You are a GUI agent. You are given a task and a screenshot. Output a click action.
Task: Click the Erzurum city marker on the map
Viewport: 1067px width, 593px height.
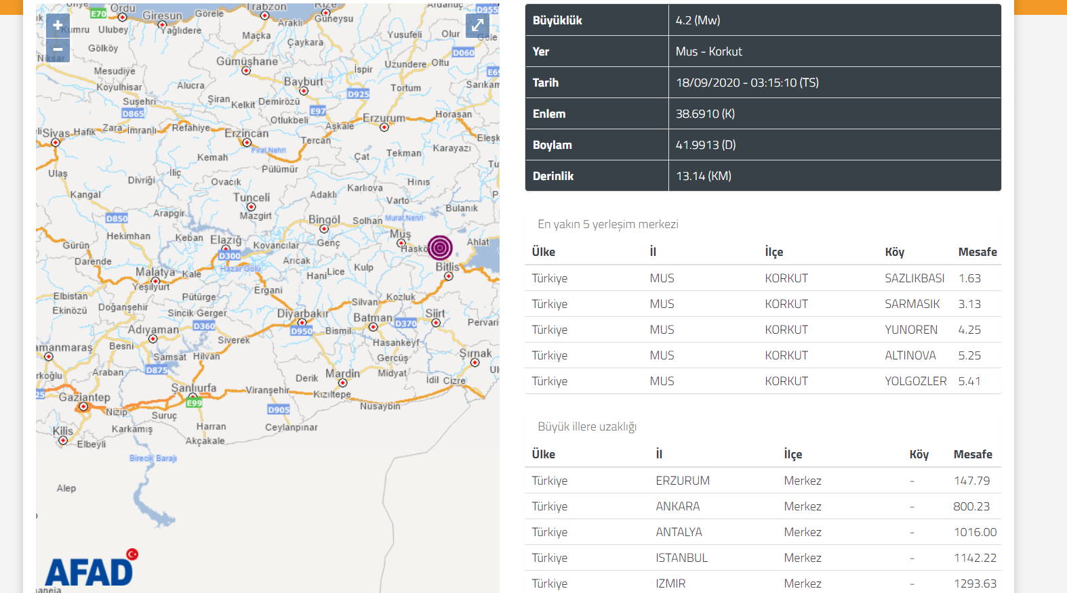pyautogui.click(x=384, y=127)
